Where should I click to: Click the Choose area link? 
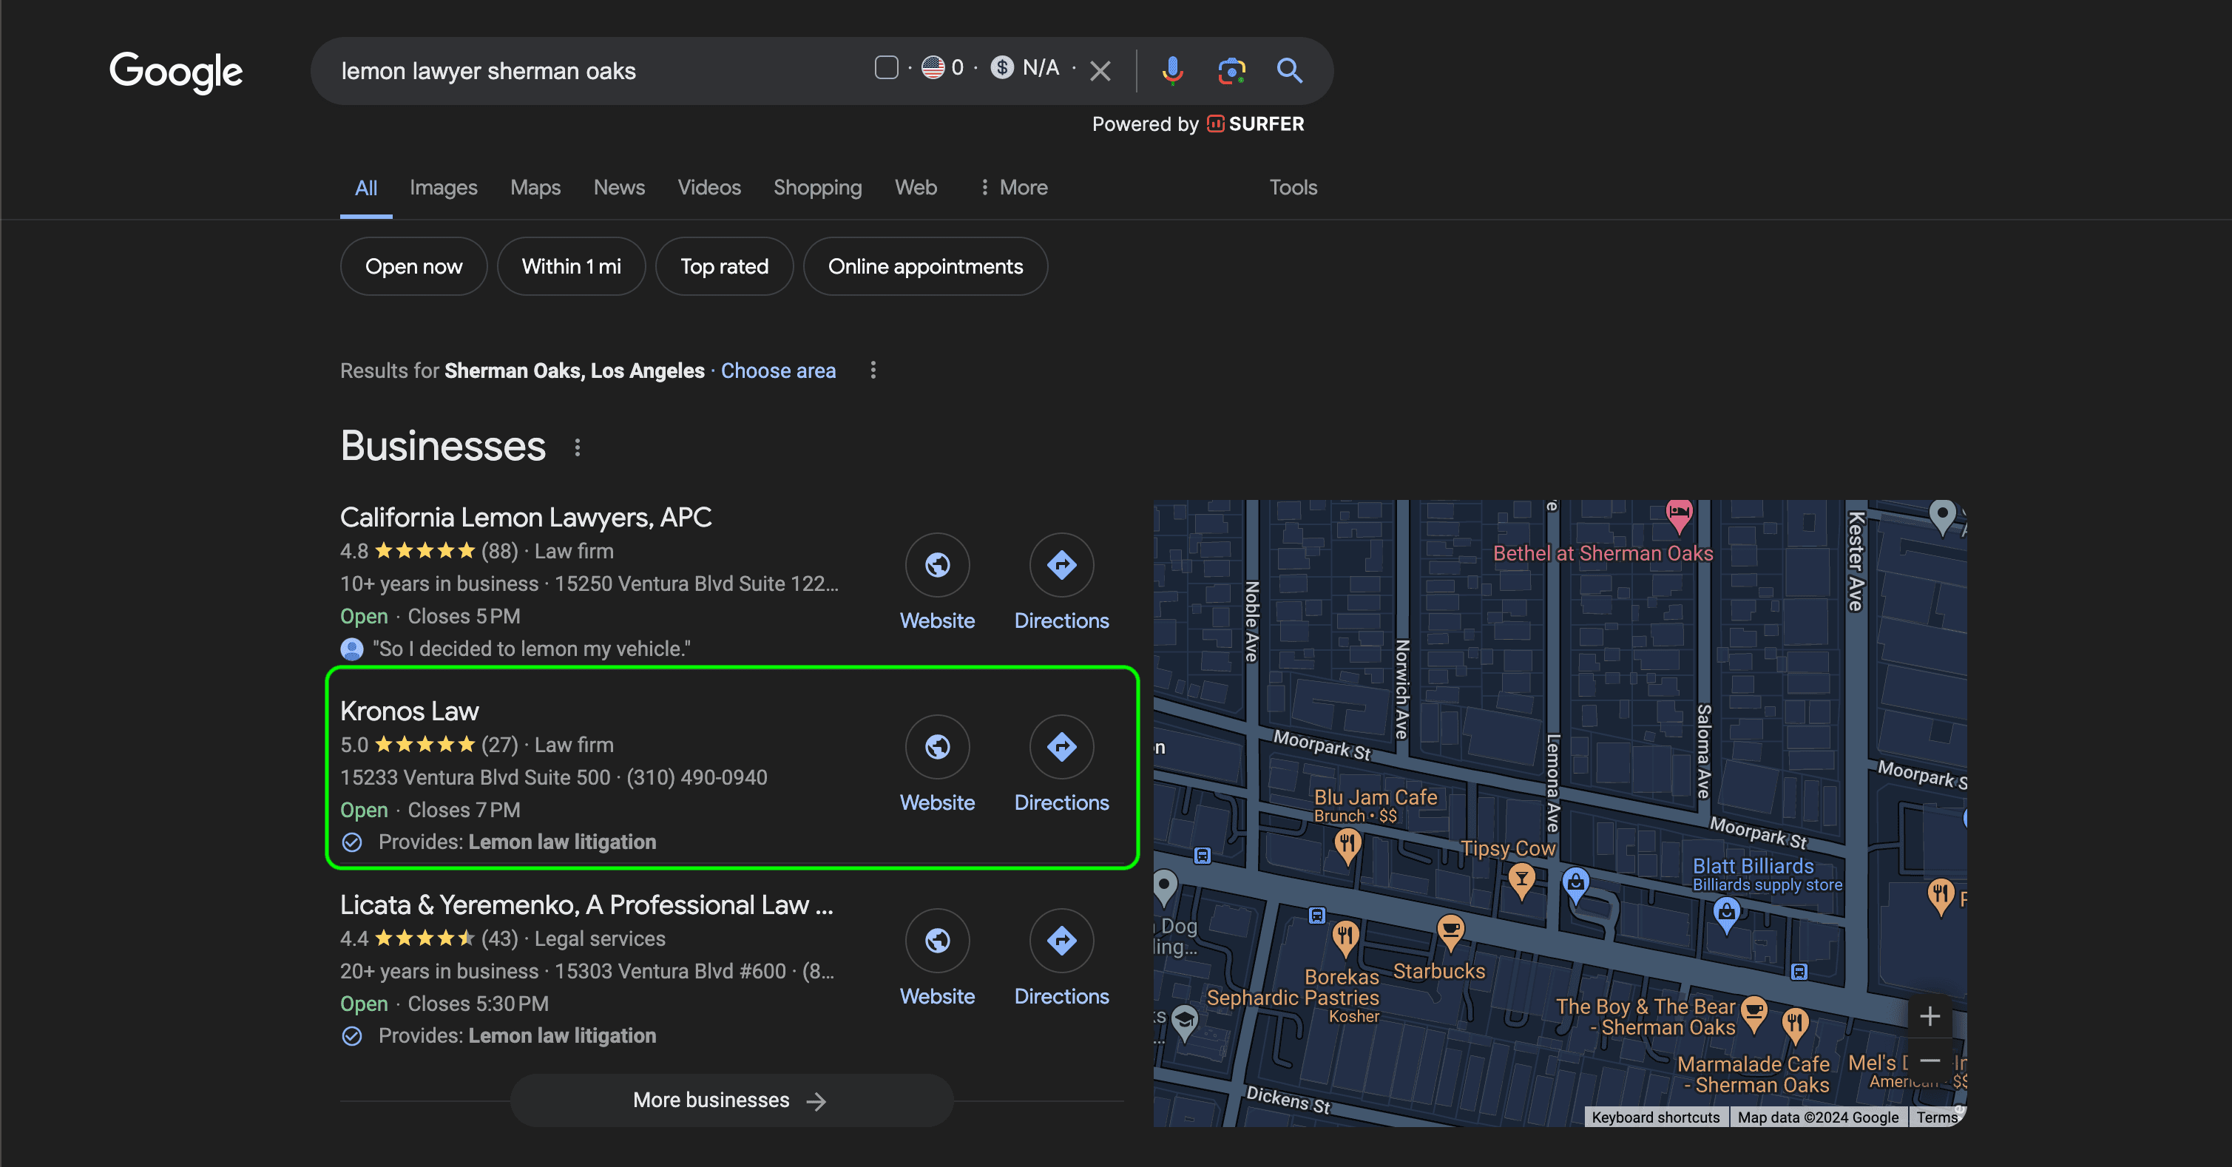pos(778,371)
